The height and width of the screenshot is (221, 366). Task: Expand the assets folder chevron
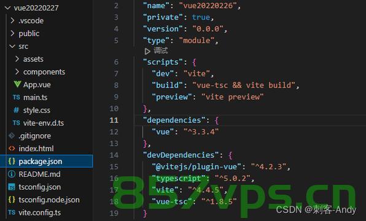tap(17, 59)
